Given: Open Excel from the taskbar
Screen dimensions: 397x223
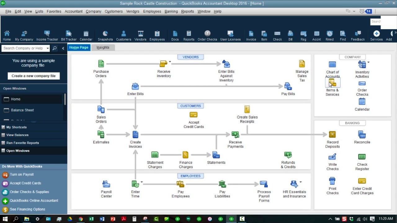Looking at the screenshot, I should [x=91, y=219].
